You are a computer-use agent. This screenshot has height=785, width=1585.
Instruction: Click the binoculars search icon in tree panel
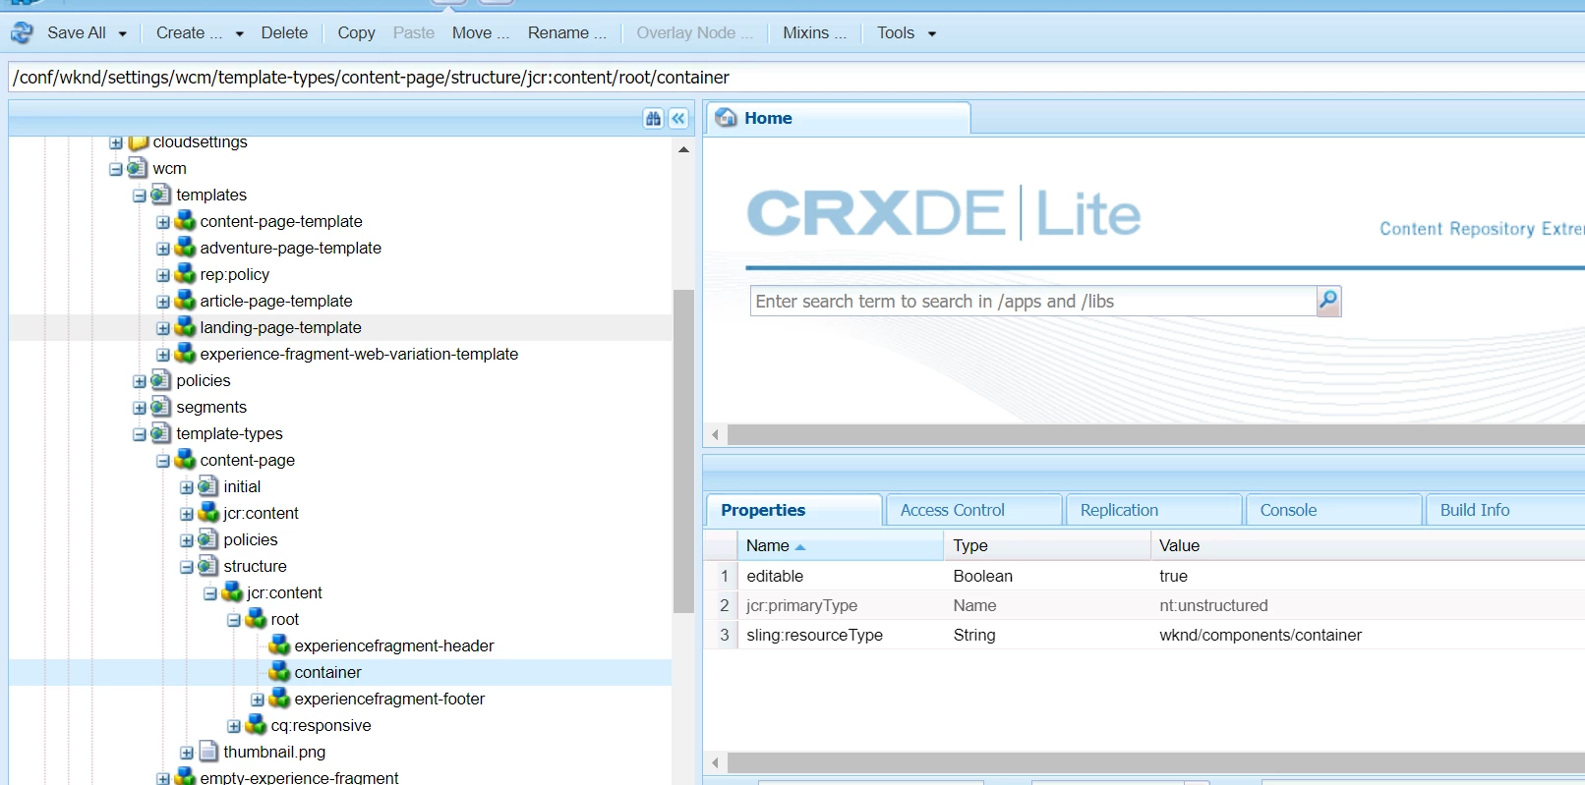click(654, 118)
